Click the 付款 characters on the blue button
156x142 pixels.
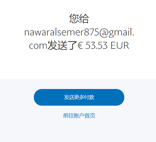(x=89, y=97)
